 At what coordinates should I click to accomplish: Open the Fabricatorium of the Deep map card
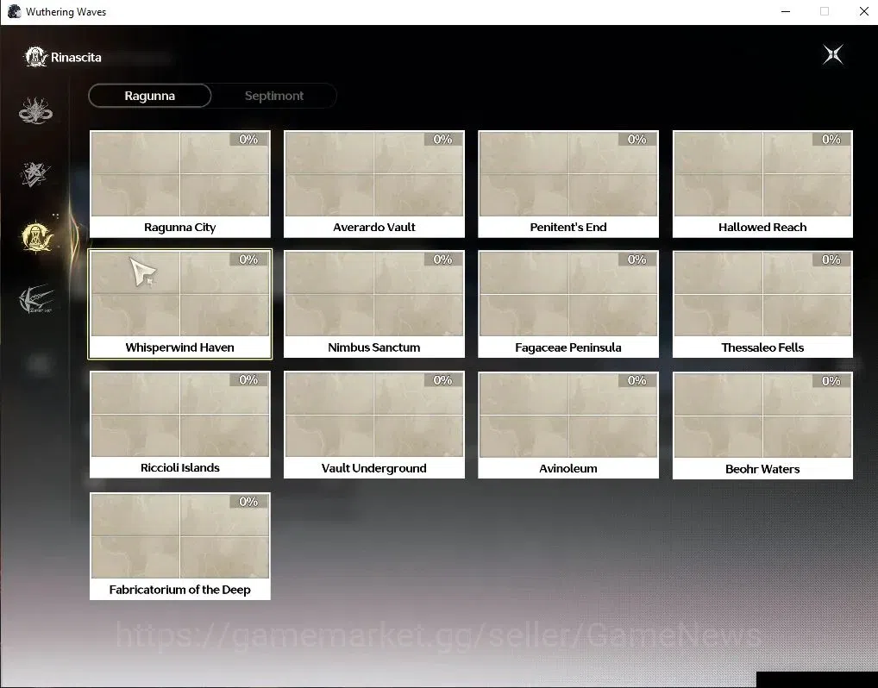point(179,547)
